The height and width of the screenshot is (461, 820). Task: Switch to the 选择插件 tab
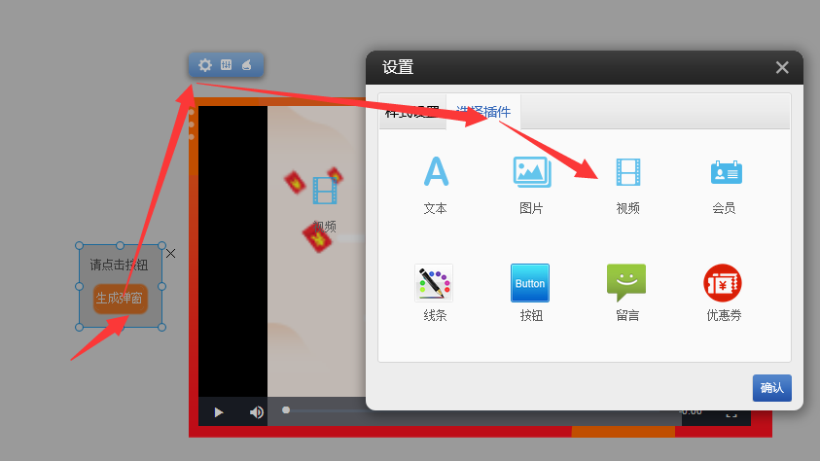click(x=483, y=112)
